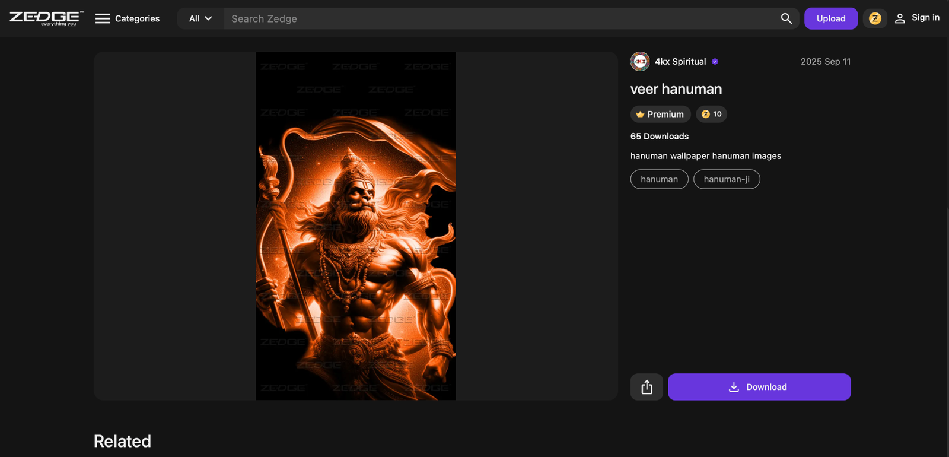Expand the All search filter dropdown
This screenshot has height=457, width=949.
tap(200, 18)
